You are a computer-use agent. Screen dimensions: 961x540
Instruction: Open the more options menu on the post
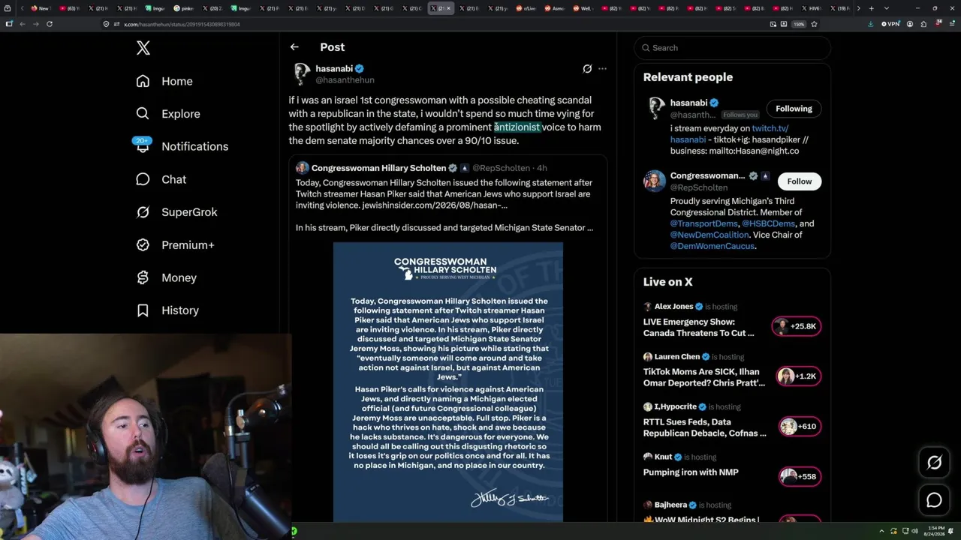tap(602, 69)
